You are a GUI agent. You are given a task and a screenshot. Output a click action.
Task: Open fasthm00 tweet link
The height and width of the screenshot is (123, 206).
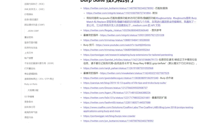(x=117, y=102)
